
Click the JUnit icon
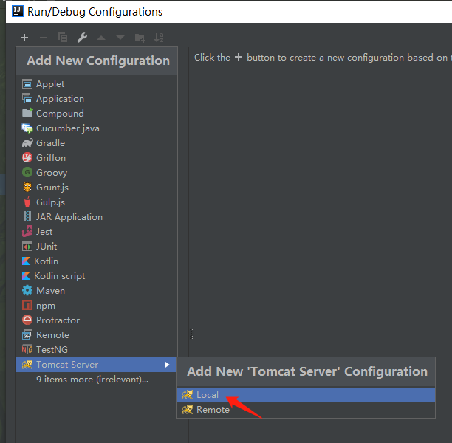(27, 247)
